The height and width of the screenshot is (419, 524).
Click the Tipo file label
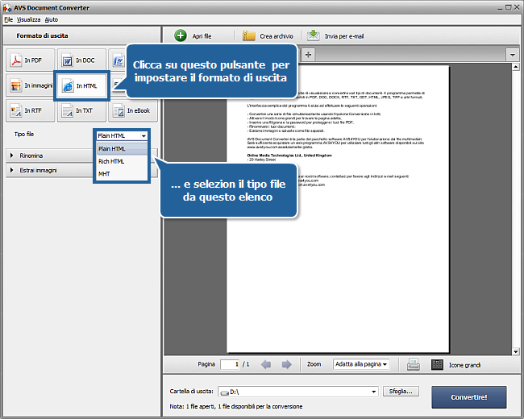23,134
